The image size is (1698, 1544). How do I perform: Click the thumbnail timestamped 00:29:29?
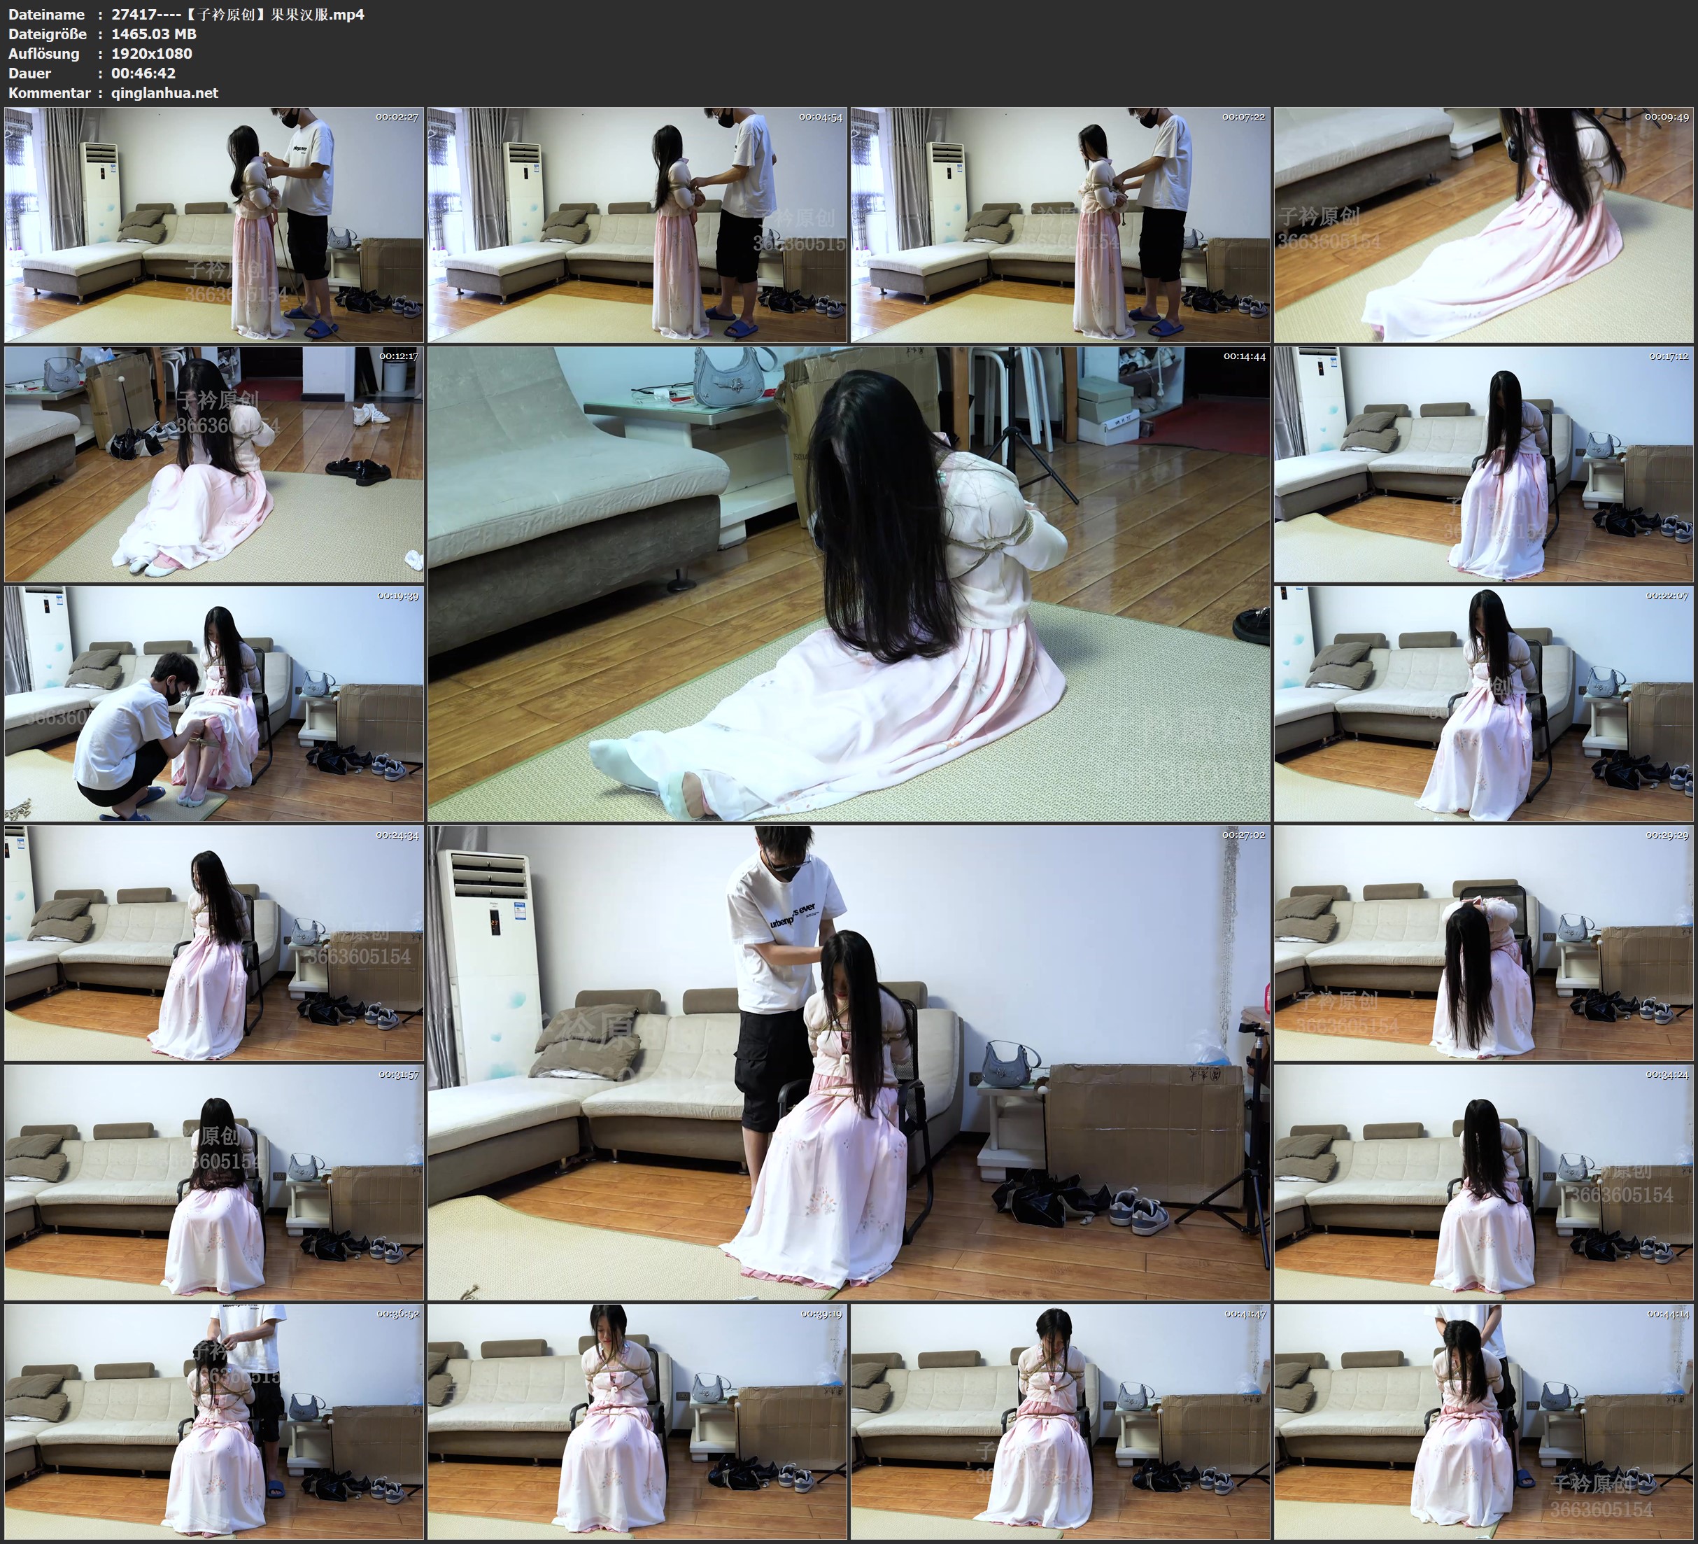point(1484,943)
